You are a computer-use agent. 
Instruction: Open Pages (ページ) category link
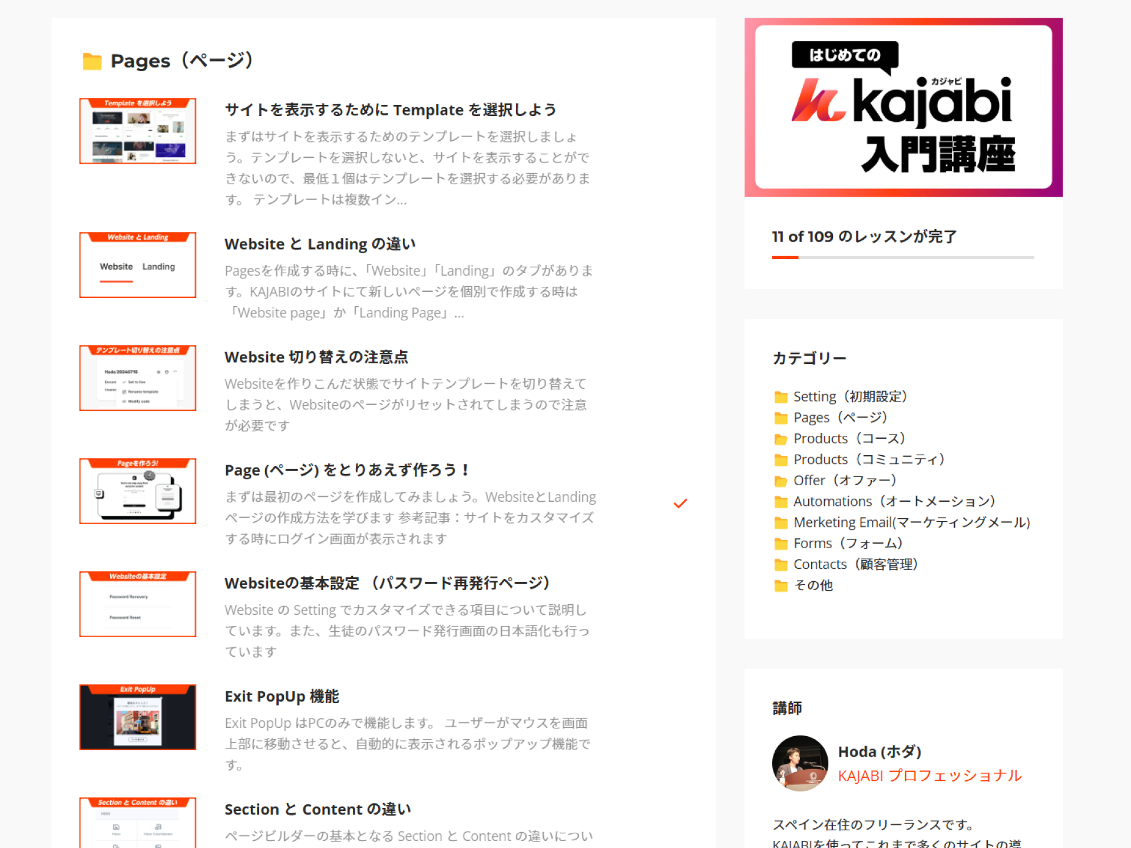pos(840,418)
